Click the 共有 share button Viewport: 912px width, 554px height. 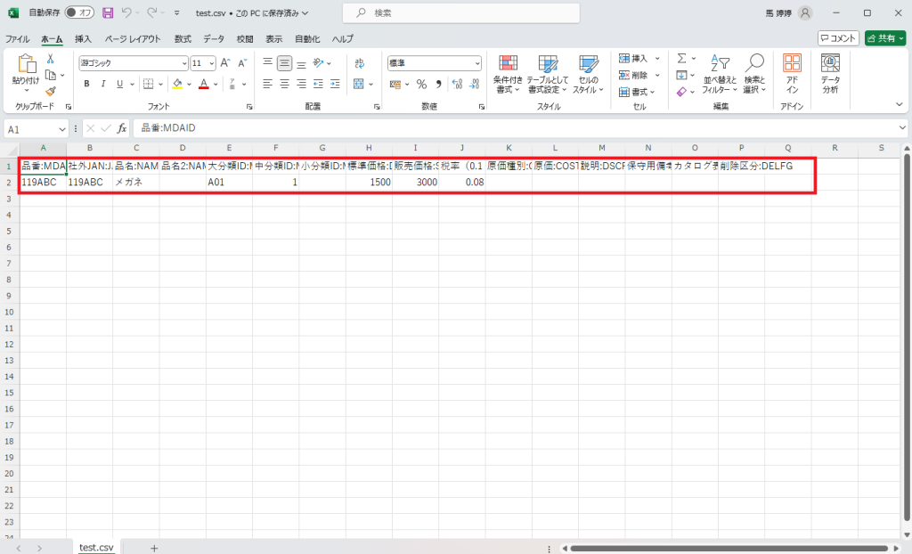[x=885, y=38]
